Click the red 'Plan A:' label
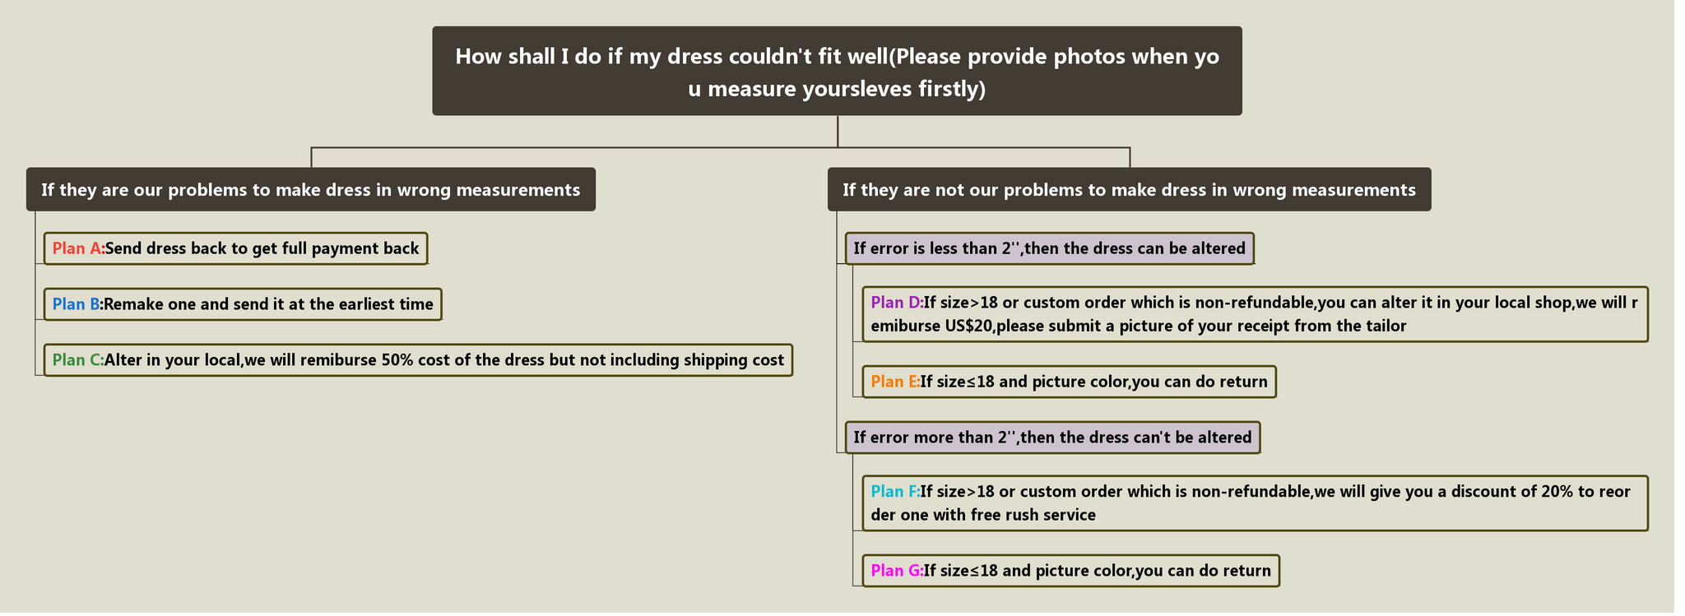 78,248
